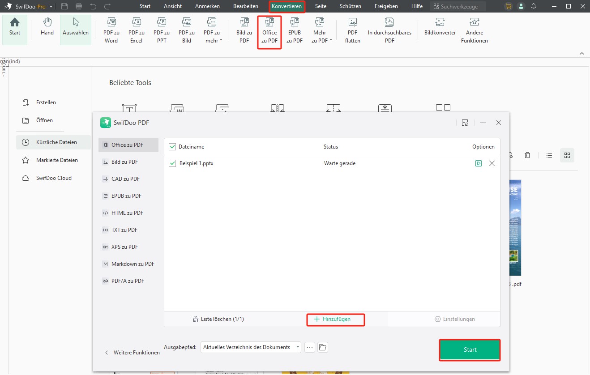Click the save icon in title bar

(64, 6)
